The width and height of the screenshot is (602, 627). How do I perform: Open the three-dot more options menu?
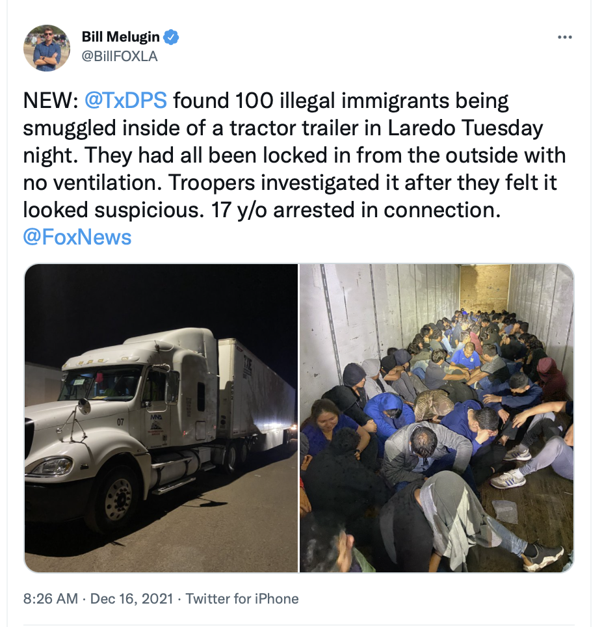(x=564, y=37)
